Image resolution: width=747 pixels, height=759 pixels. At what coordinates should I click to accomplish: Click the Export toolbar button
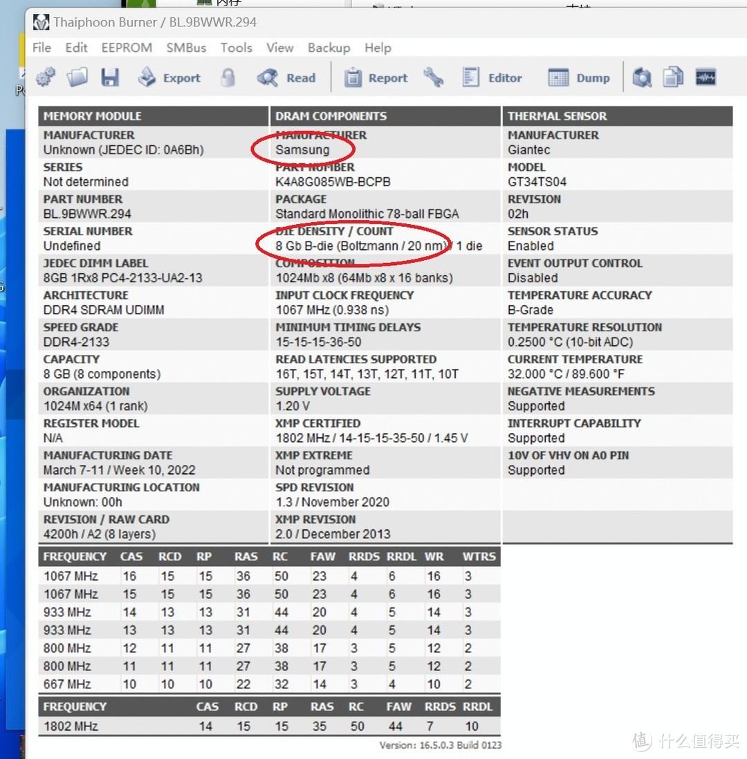tap(169, 77)
